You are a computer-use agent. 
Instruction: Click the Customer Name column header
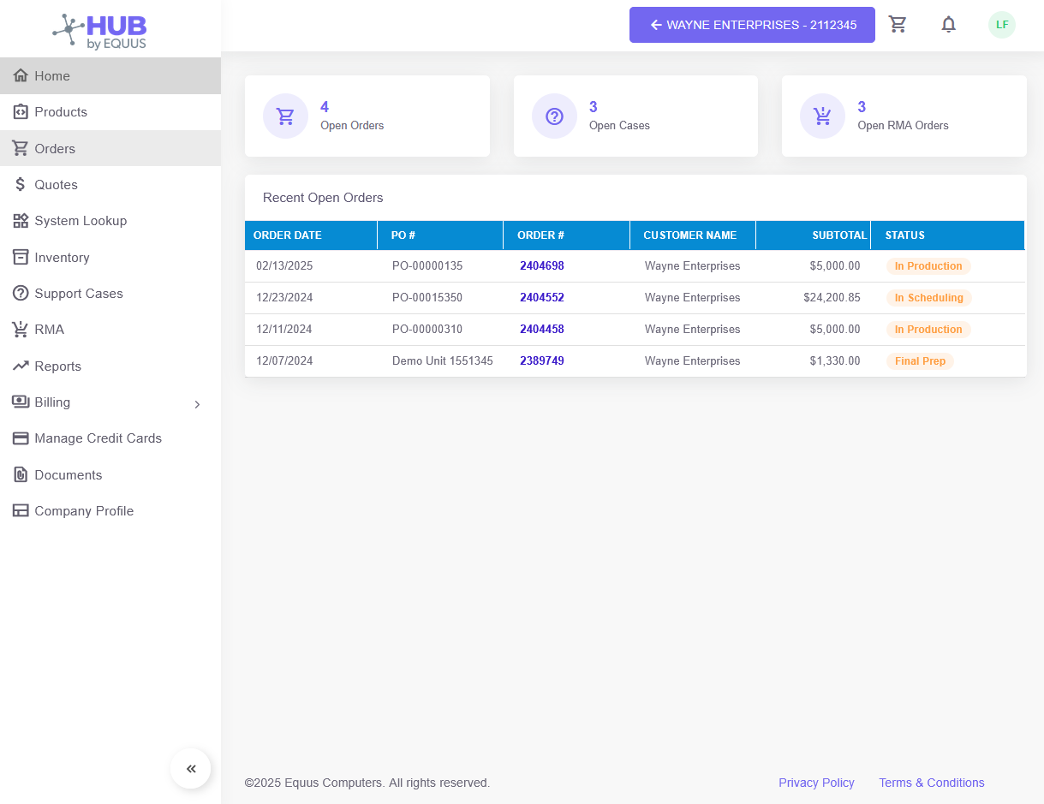pos(693,235)
